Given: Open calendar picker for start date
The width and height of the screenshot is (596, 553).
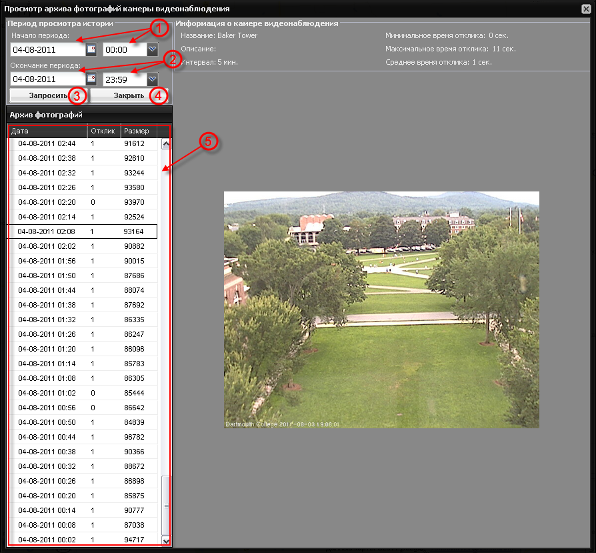Looking at the screenshot, I should pyautogui.click(x=91, y=49).
